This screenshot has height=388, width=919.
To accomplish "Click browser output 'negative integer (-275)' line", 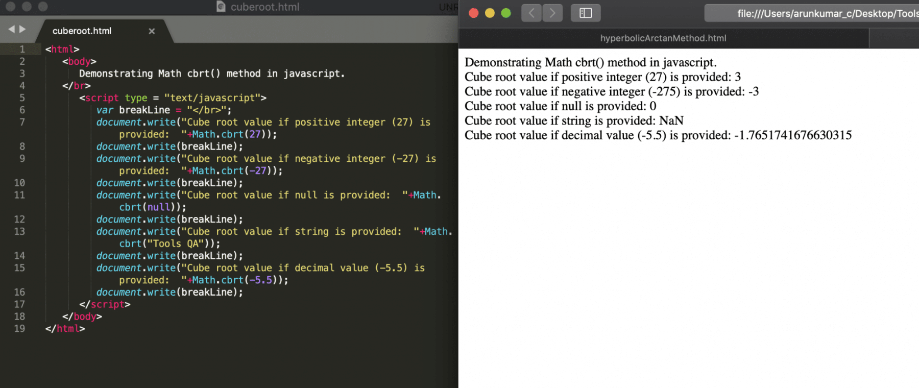I will tap(612, 91).
